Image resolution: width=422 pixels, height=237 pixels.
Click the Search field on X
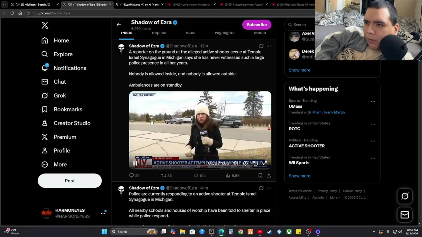tap(300, 25)
